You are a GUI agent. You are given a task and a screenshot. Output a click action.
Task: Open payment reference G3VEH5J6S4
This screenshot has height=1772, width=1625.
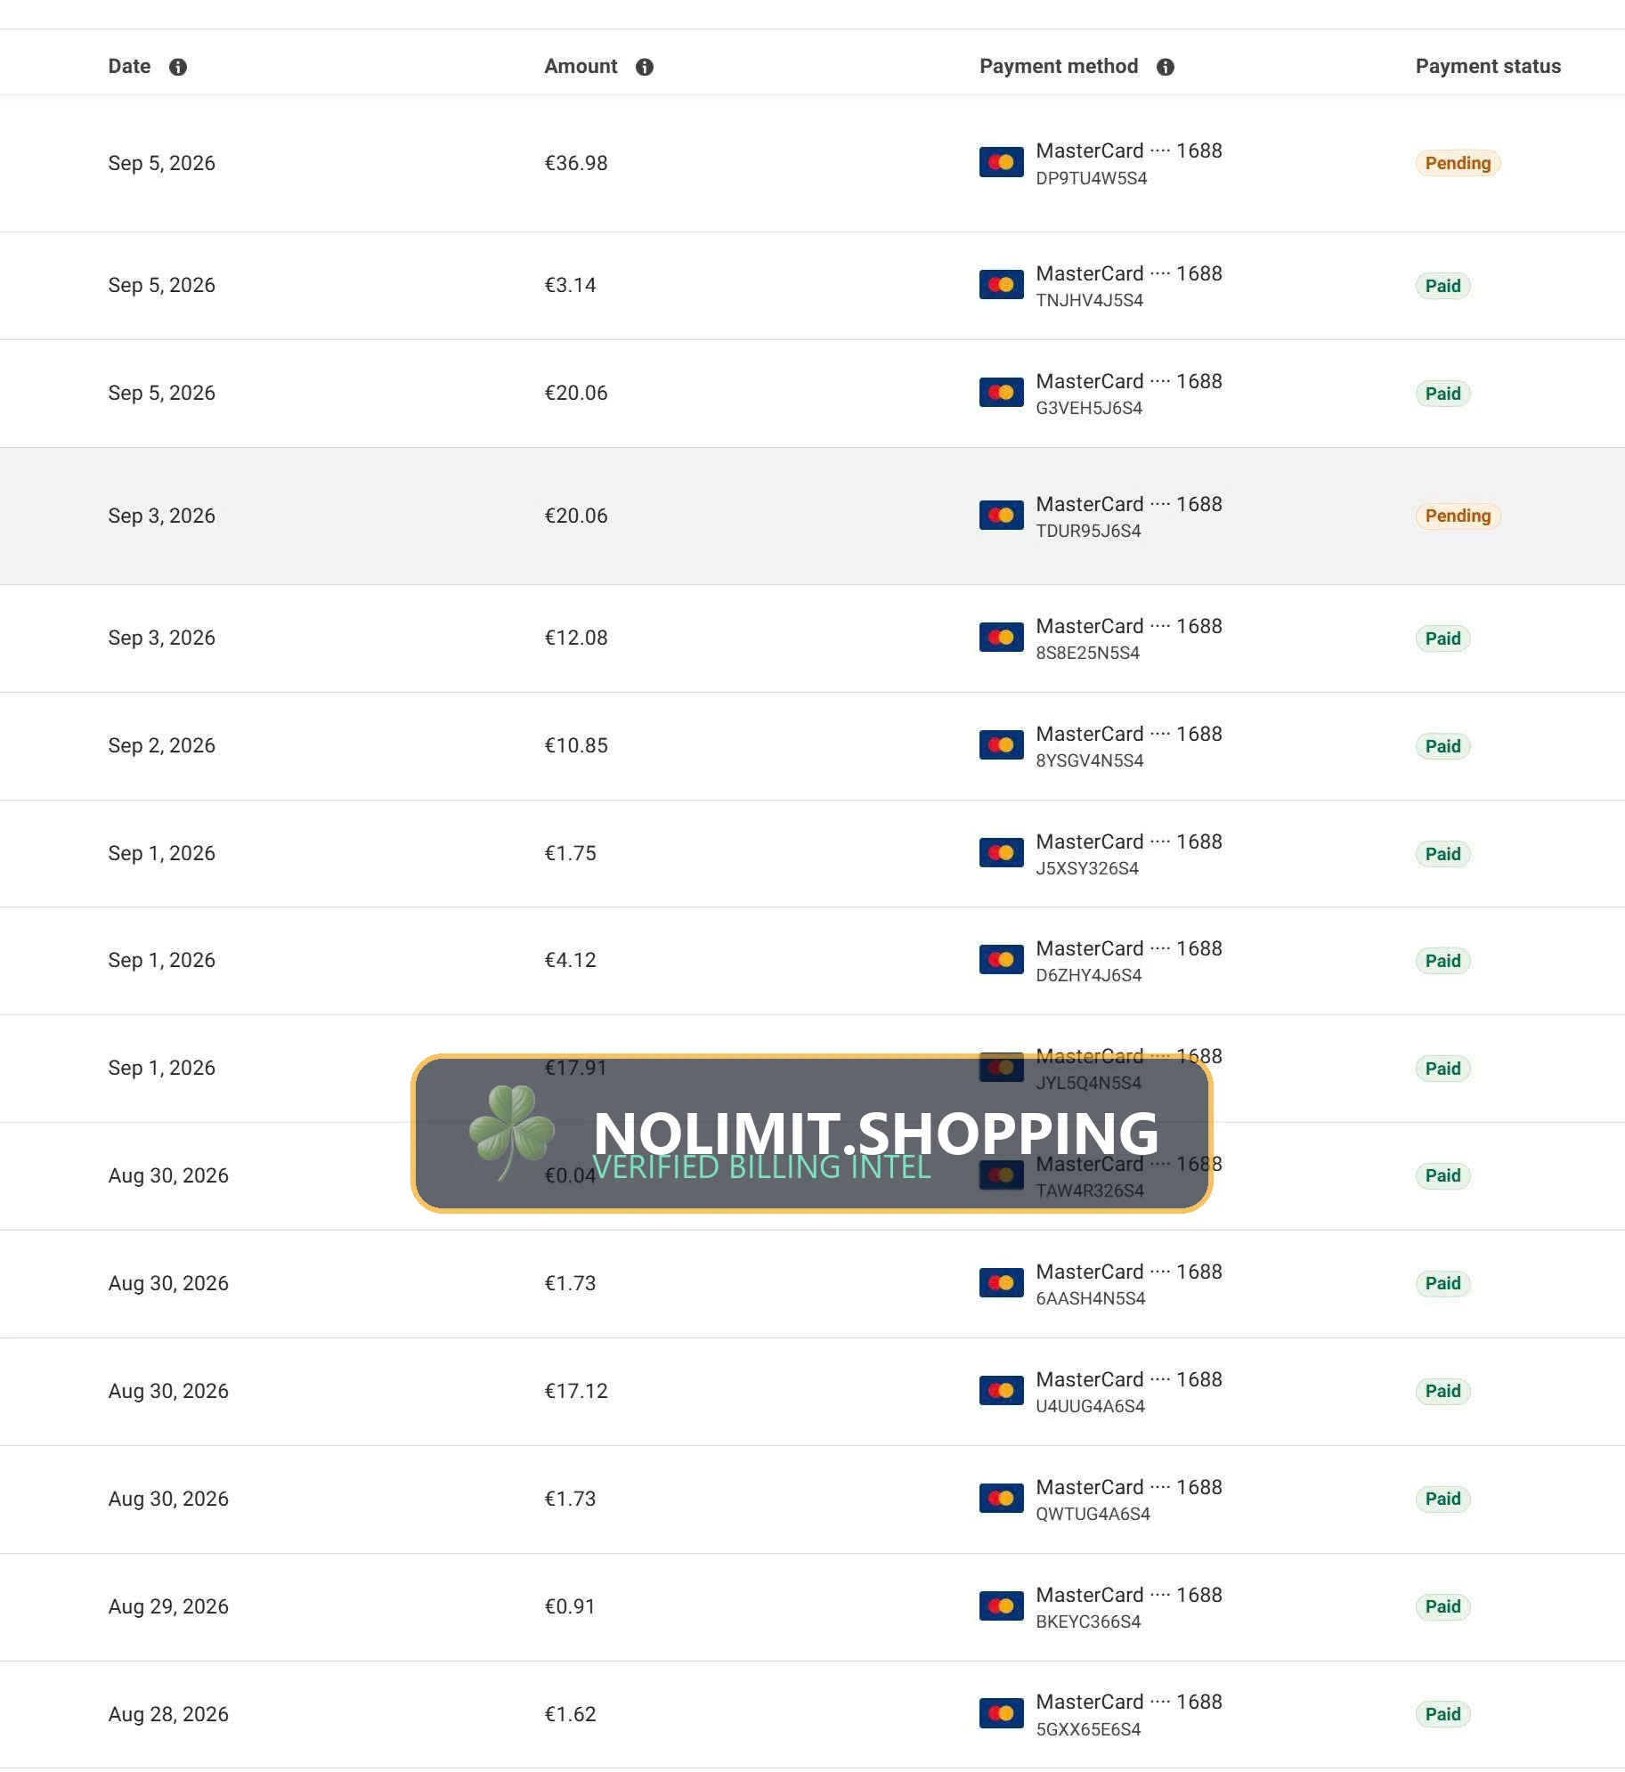1089,408
